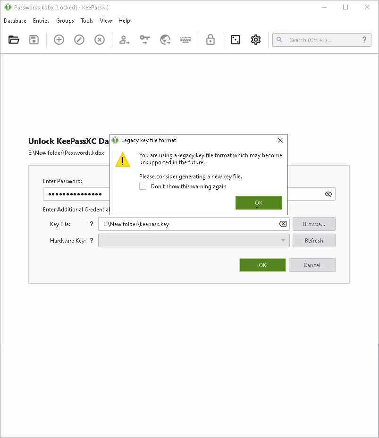Open the Database menu
The width and height of the screenshot is (379, 438).
(x=15, y=21)
